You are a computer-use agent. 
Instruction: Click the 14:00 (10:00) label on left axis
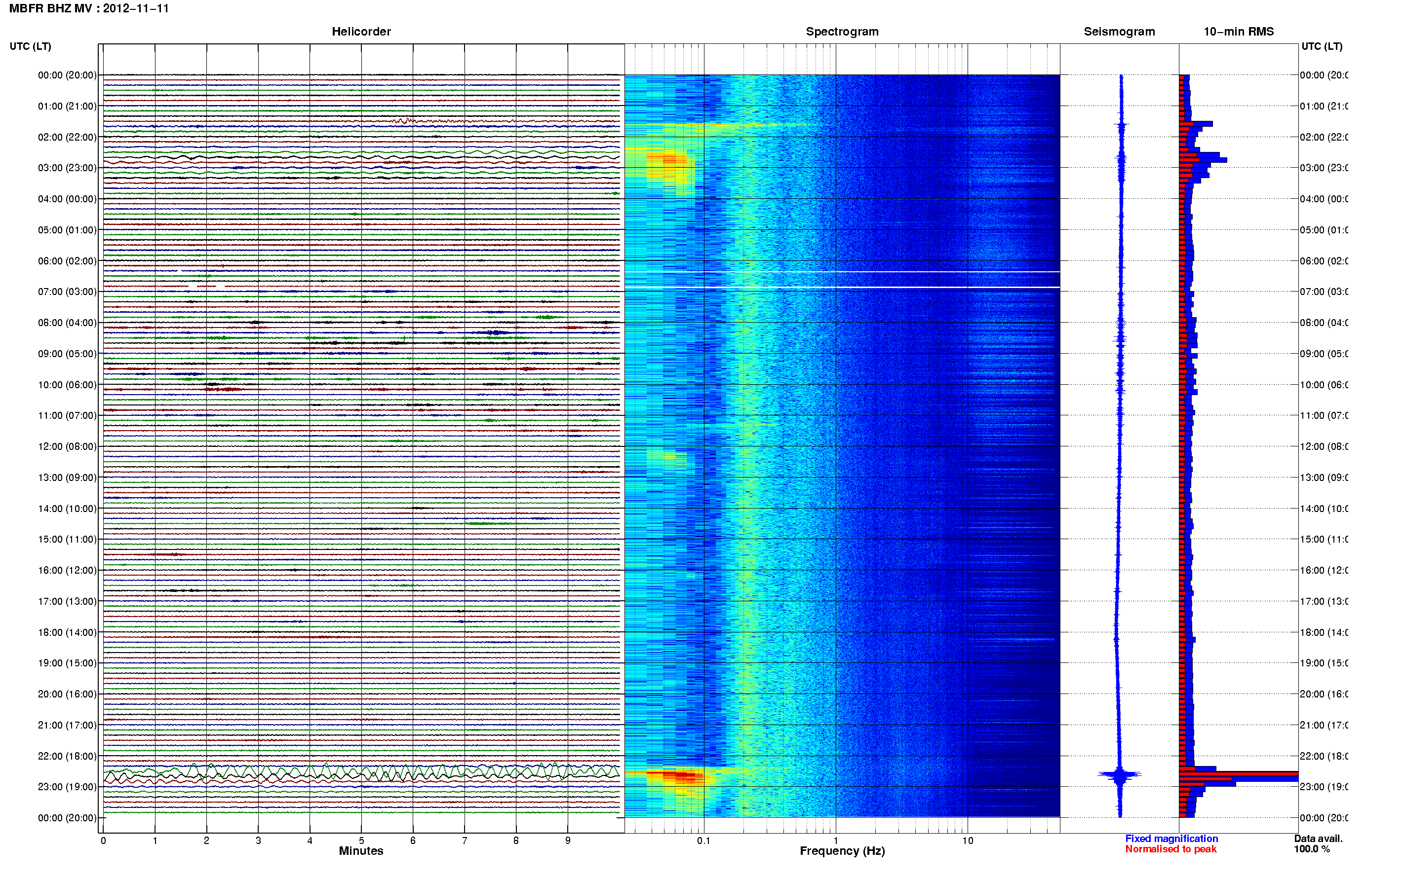67,509
